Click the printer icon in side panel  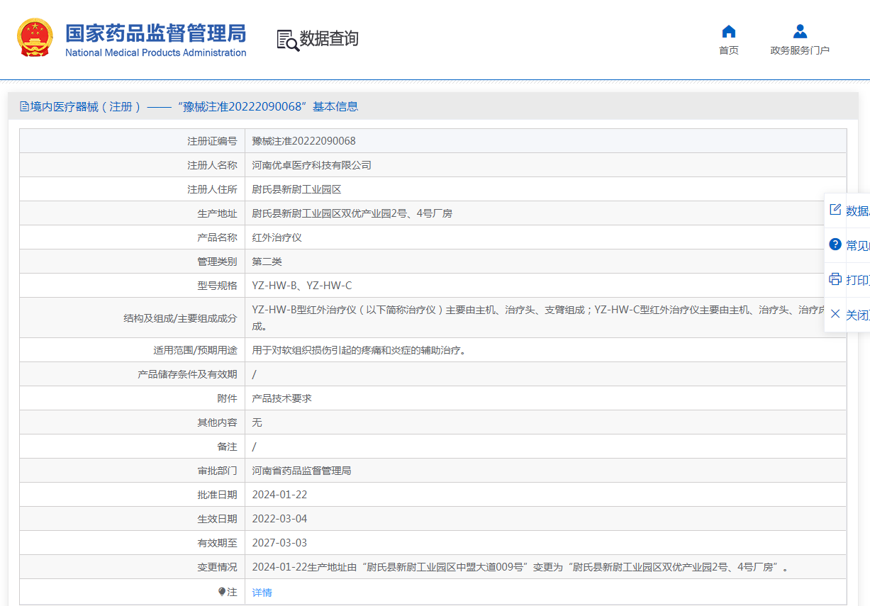(x=835, y=279)
